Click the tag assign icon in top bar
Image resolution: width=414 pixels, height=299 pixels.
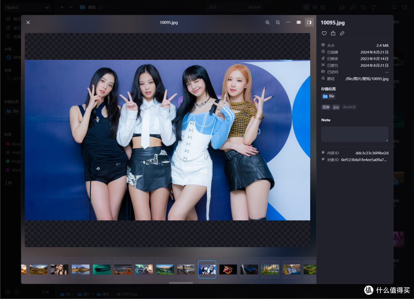[x=363, y=7]
